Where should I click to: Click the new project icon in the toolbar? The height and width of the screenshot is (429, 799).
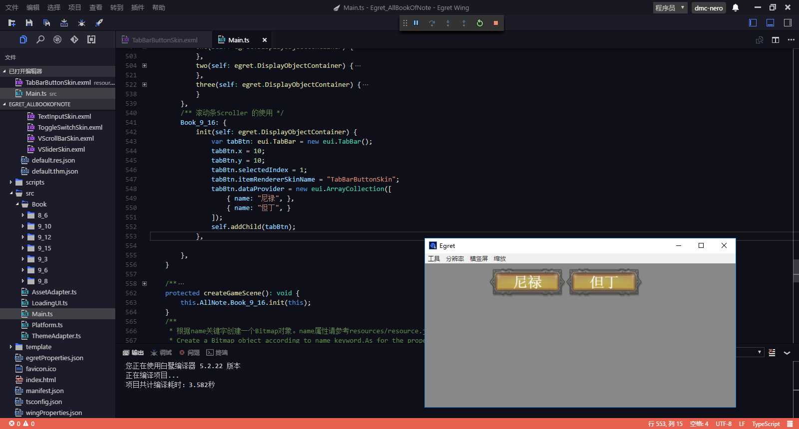point(12,23)
